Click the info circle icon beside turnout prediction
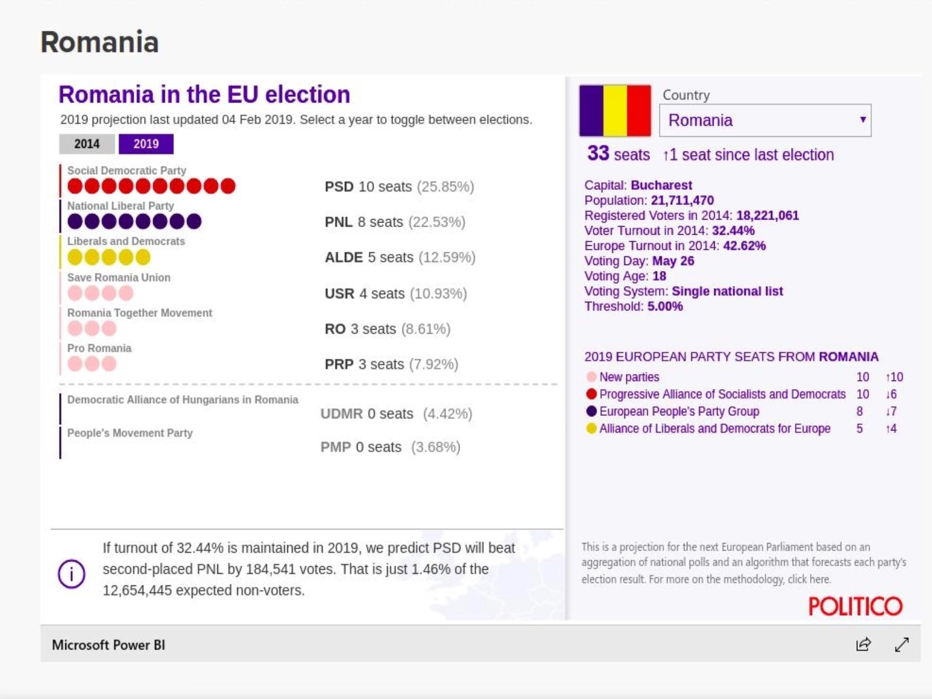This screenshot has width=932, height=699. point(72,574)
